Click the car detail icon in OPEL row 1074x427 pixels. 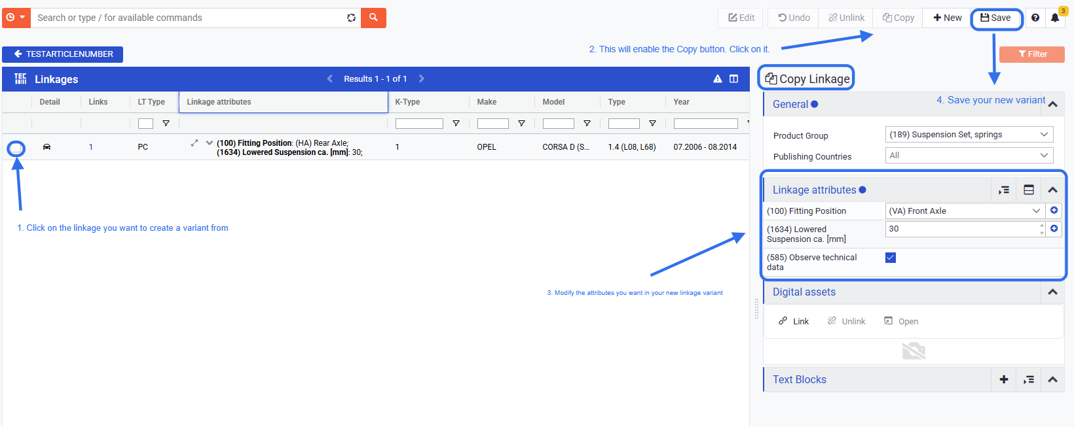(x=46, y=147)
